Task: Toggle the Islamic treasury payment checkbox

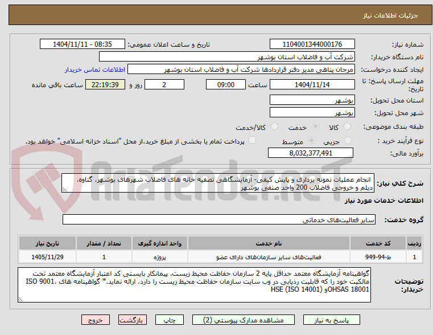Action: click(252, 140)
